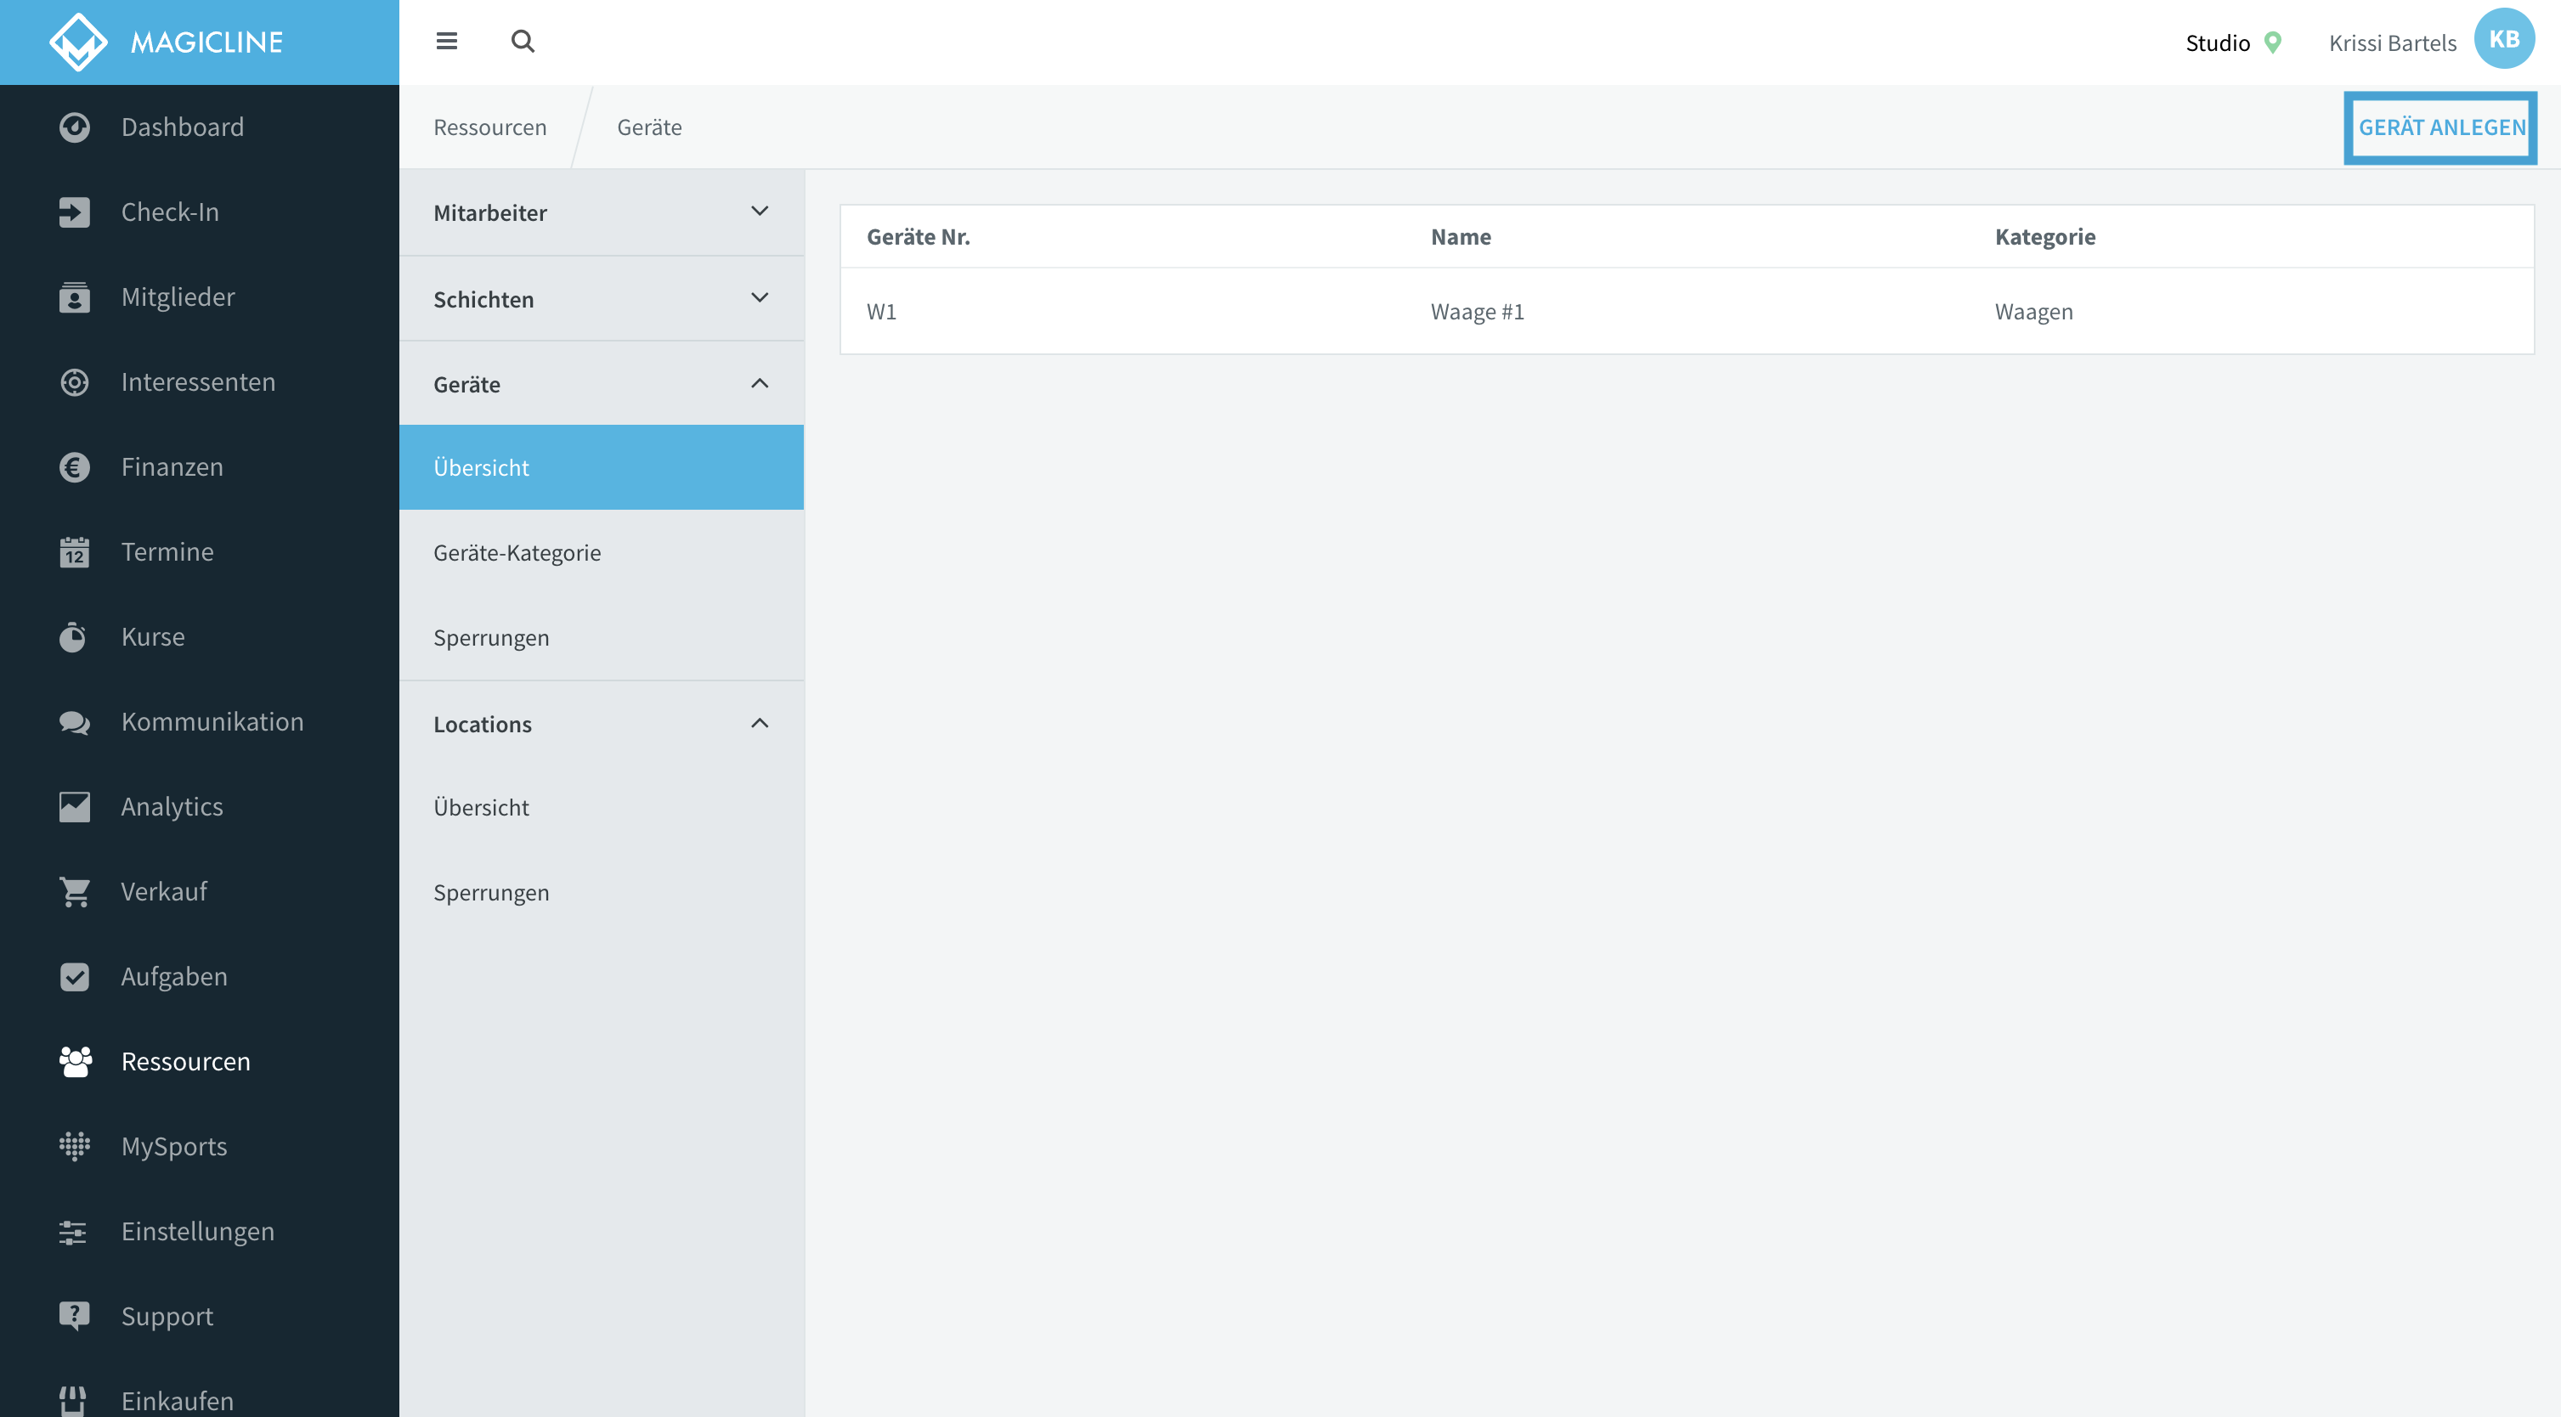
Task: Sort by Name column header
Action: point(1461,236)
